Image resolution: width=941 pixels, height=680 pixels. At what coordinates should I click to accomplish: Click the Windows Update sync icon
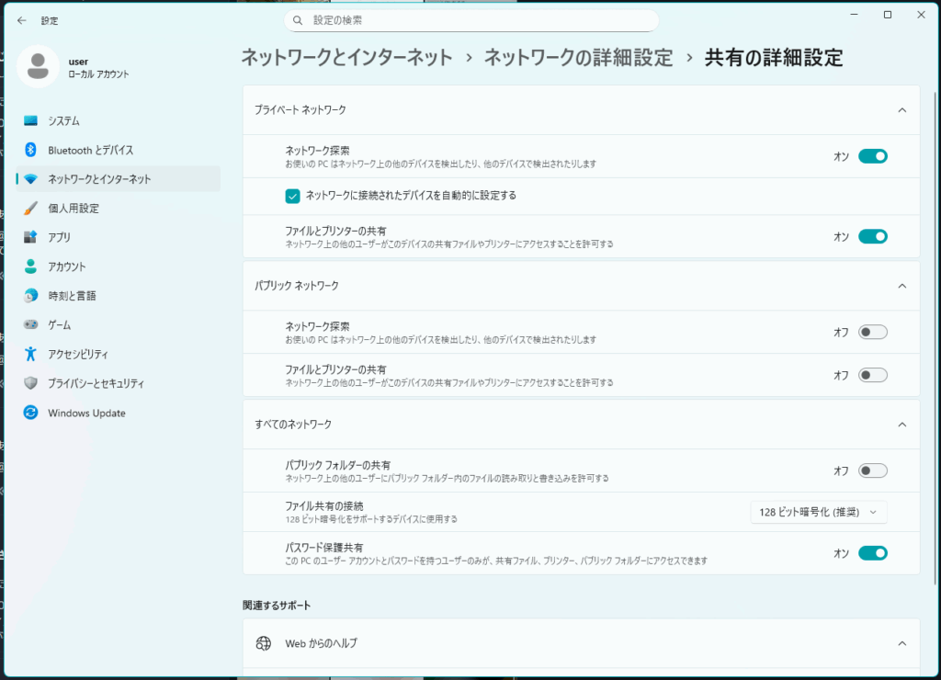tap(31, 413)
